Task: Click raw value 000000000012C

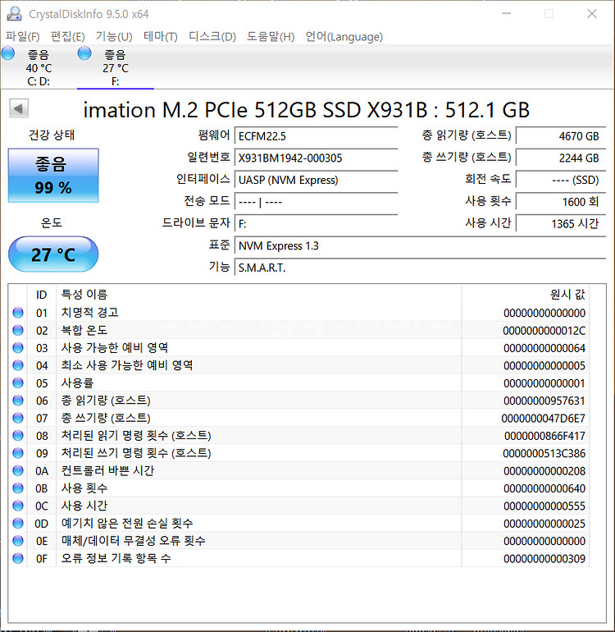Action: 544,331
